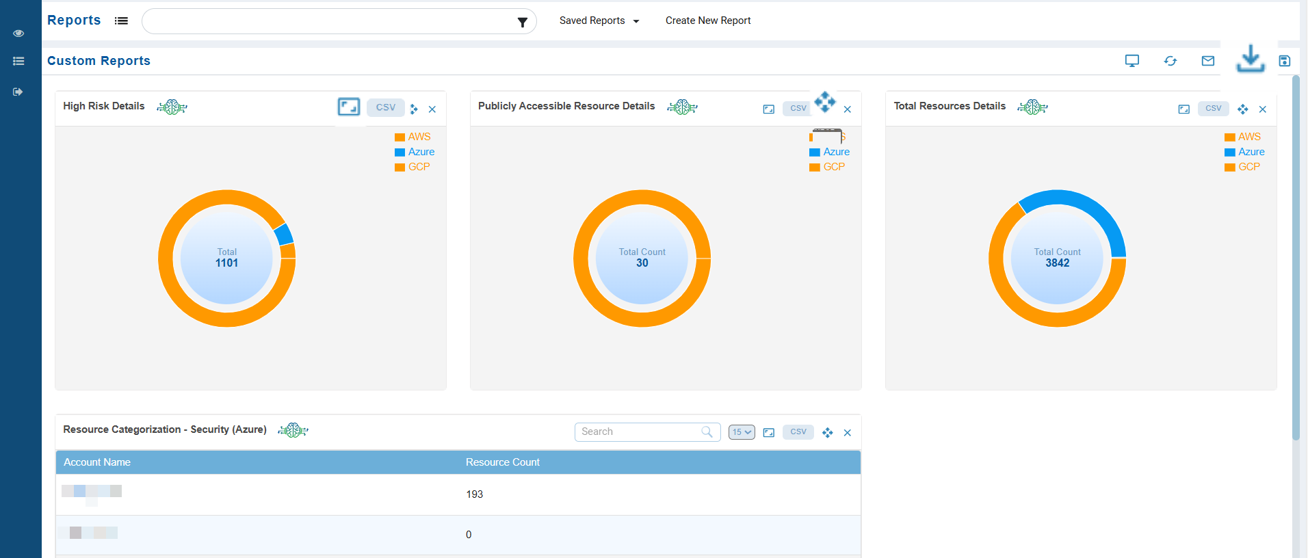Image resolution: width=1308 pixels, height=558 pixels.
Task: Click Create New Report
Action: [708, 21]
